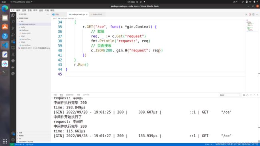Image resolution: width=260 pixels, height=146 pixels.
Task: Open the Search view in activity bar
Action: [13, 22]
